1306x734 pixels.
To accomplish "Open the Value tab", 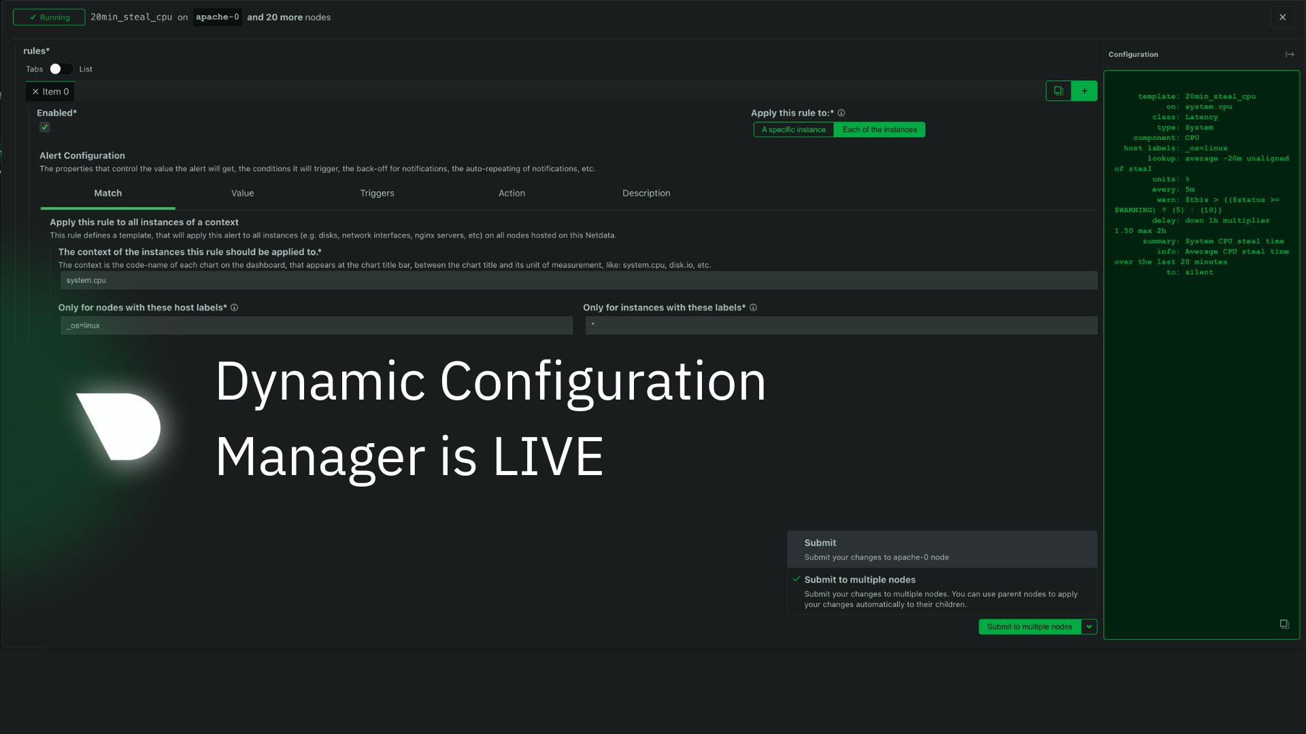I will (x=242, y=193).
